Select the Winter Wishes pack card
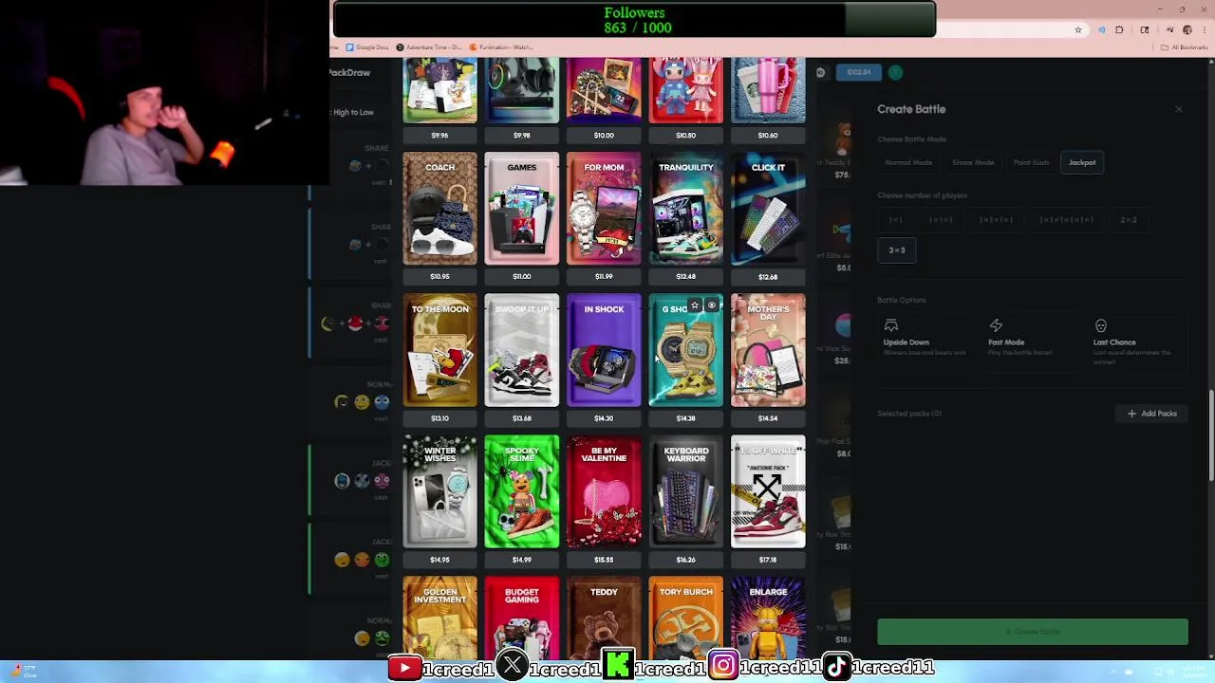 [439, 491]
